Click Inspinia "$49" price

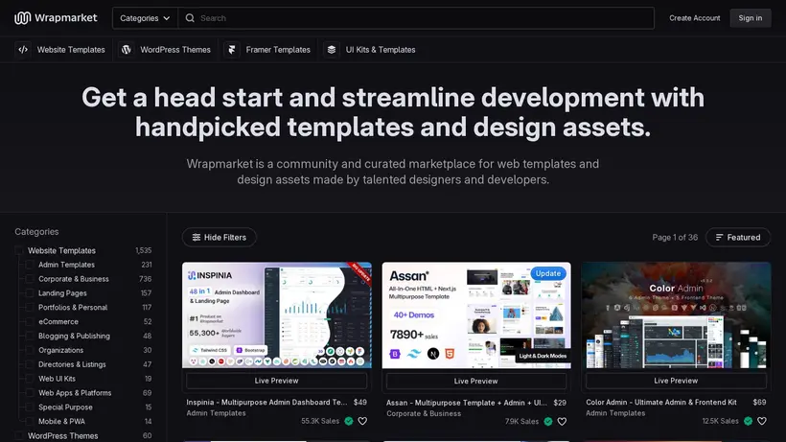359,403
